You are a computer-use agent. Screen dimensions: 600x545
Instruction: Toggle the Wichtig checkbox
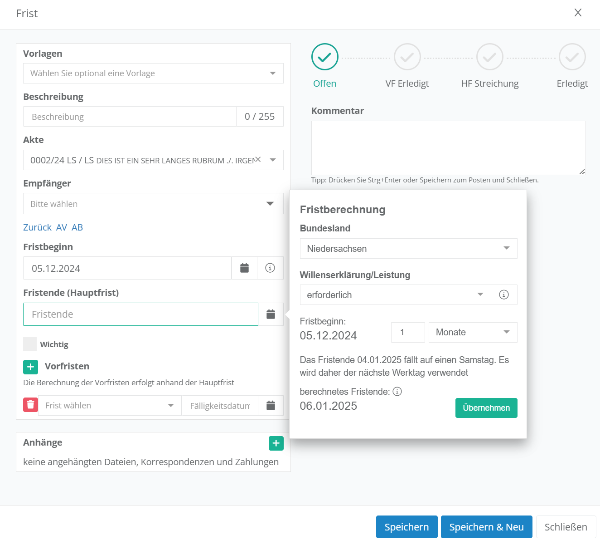30,344
